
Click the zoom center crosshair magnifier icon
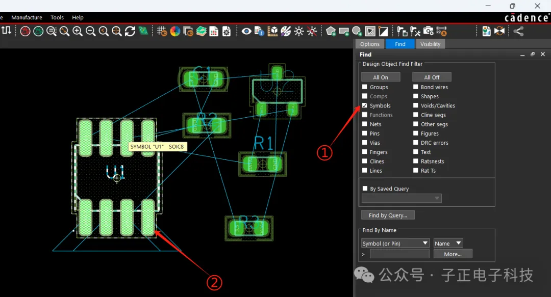[x=116, y=31]
